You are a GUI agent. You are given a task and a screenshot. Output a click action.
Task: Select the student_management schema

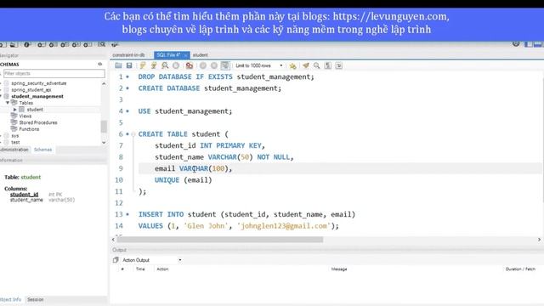tap(37, 96)
